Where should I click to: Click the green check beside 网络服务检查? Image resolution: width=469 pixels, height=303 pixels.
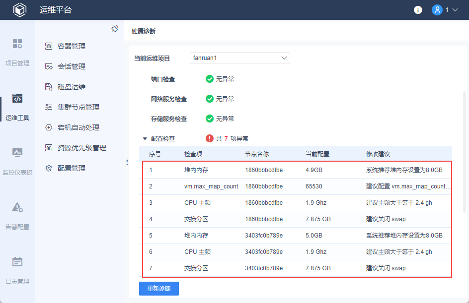coord(210,99)
